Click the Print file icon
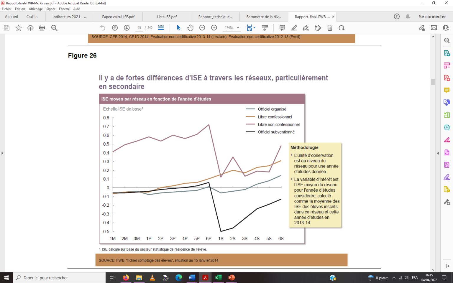Screen dimensions: 453x283 click(x=42, y=28)
